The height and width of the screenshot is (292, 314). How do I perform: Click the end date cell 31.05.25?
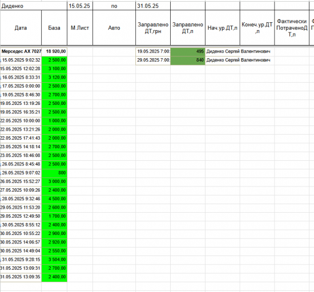click(x=153, y=6)
